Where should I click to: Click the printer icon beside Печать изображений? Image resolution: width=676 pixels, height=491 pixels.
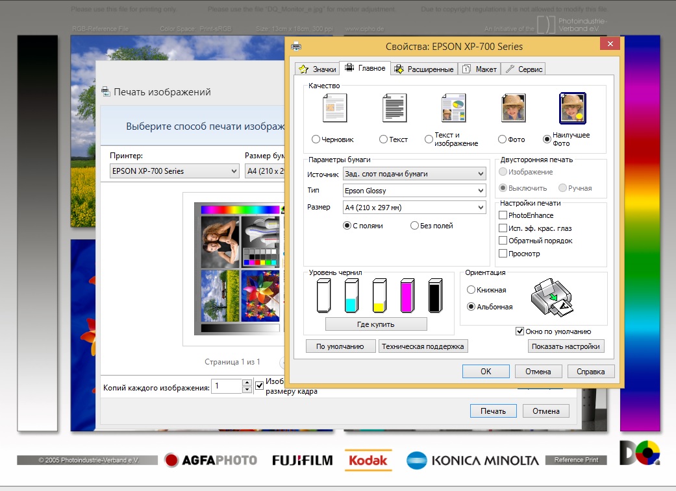point(106,91)
